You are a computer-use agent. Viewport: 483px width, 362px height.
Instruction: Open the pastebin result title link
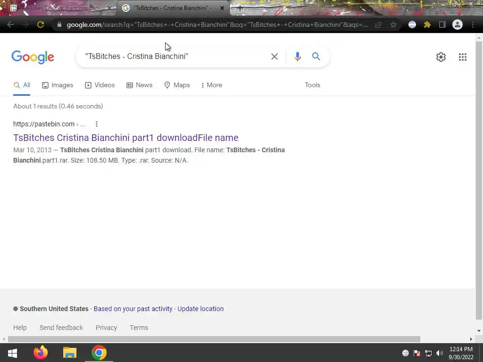pos(125,138)
